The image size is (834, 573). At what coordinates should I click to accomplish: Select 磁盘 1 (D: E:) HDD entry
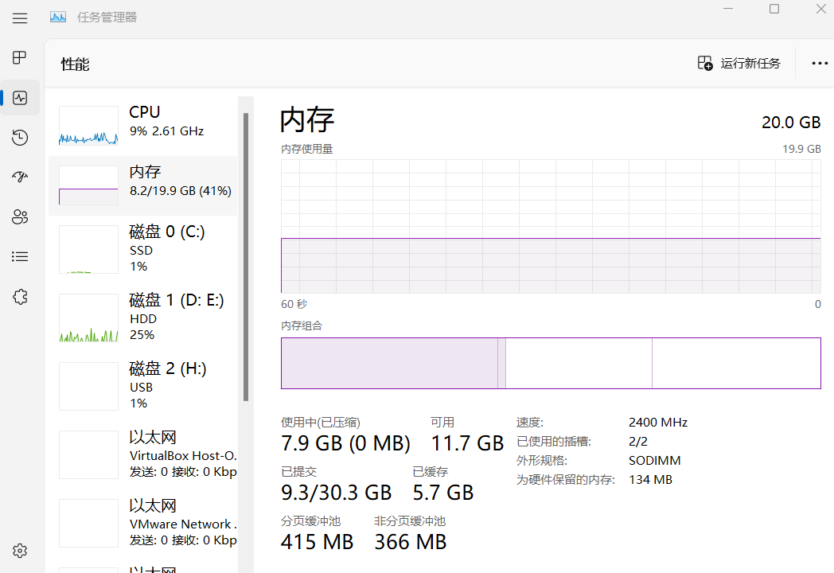[142, 318]
